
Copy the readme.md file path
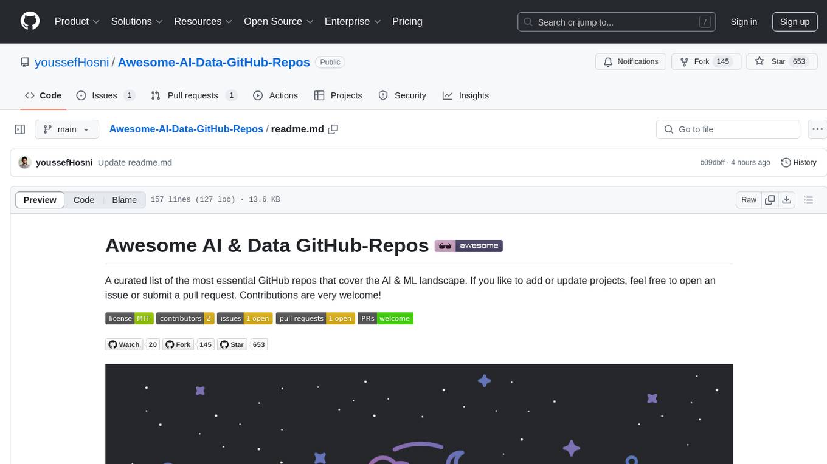333,129
